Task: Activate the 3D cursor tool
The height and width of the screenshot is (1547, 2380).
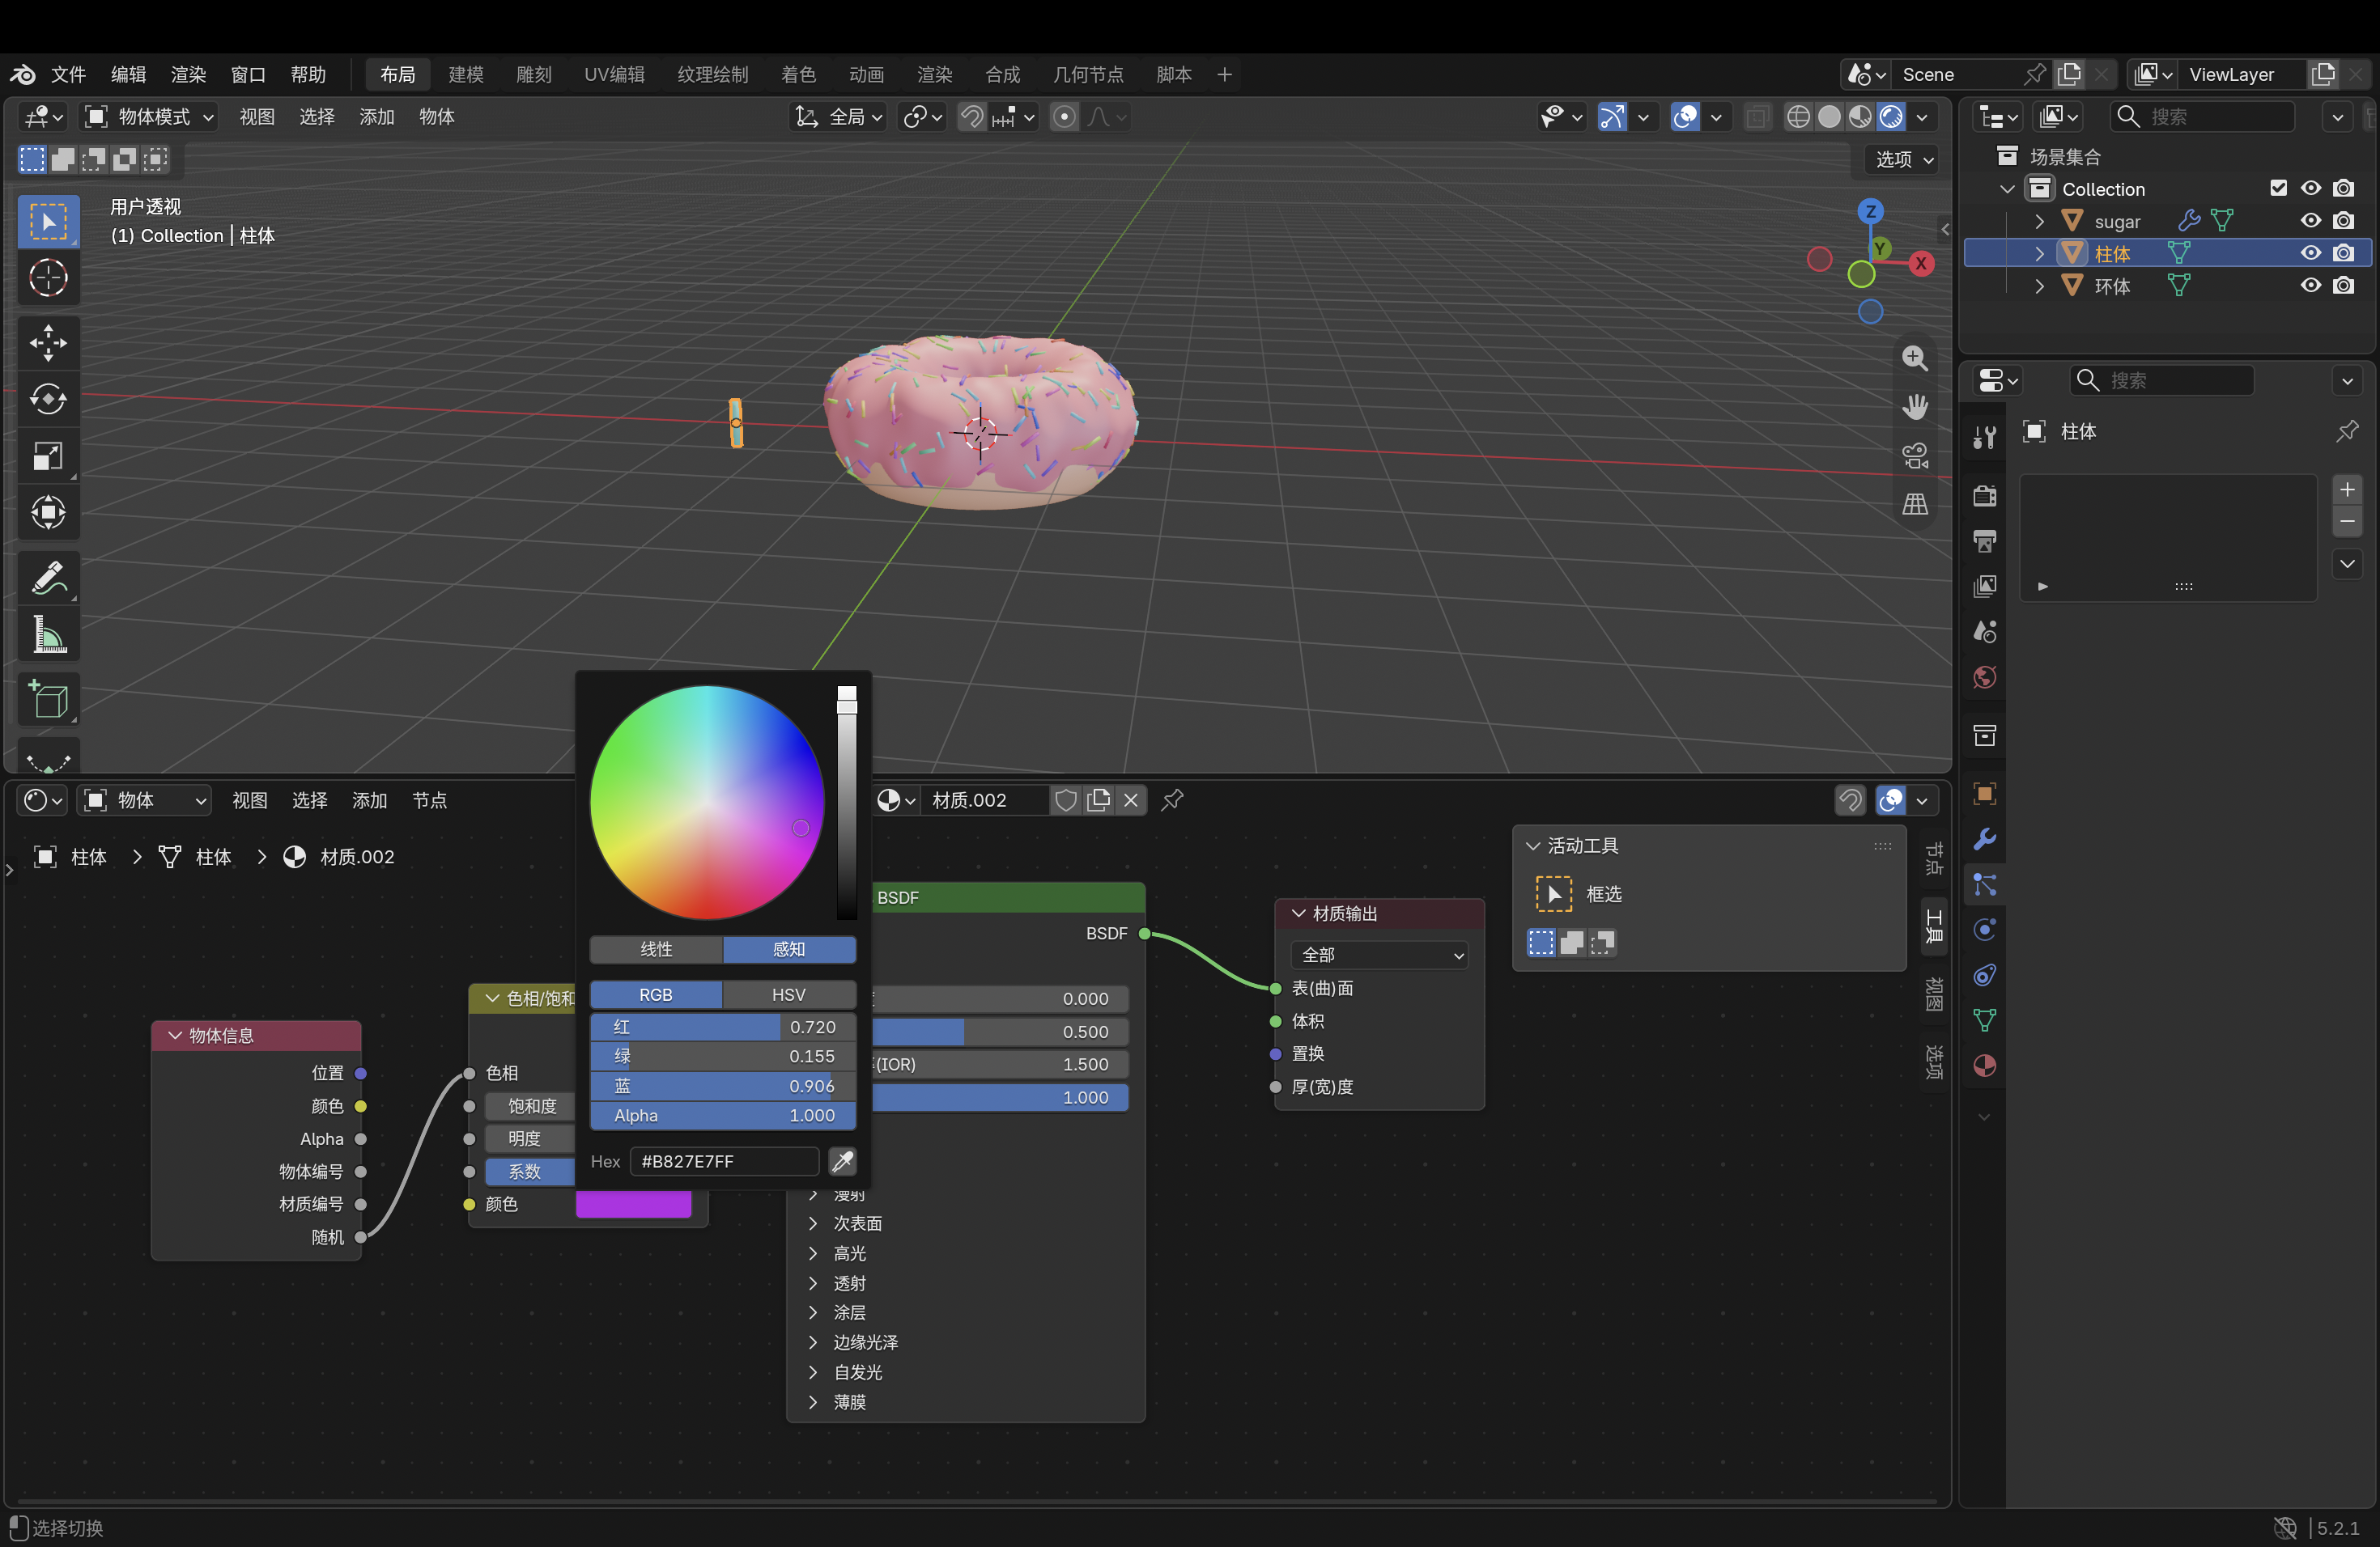Action: coord(48,278)
